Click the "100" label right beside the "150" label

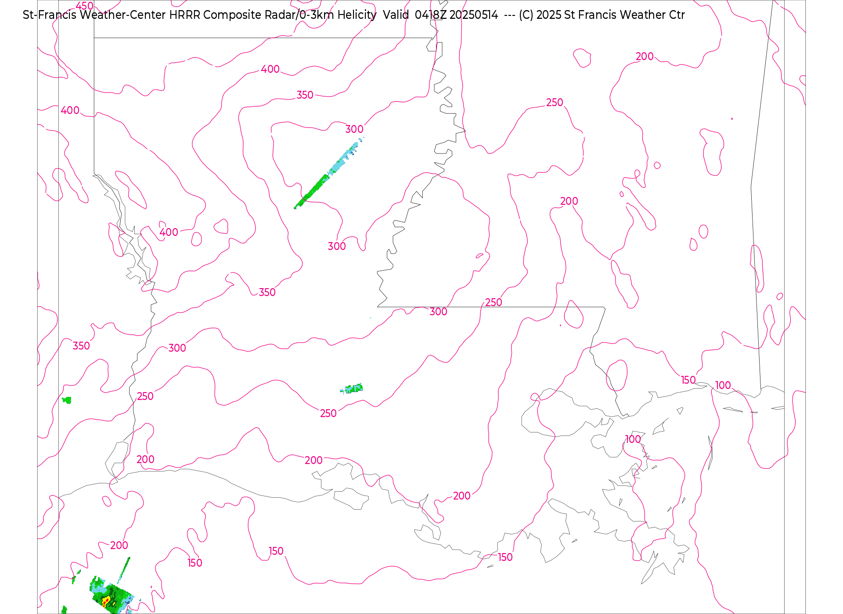point(723,385)
